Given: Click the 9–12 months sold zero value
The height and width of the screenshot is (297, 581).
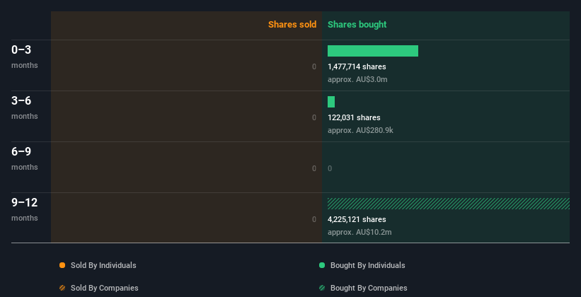Looking at the screenshot, I should [314, 219].
